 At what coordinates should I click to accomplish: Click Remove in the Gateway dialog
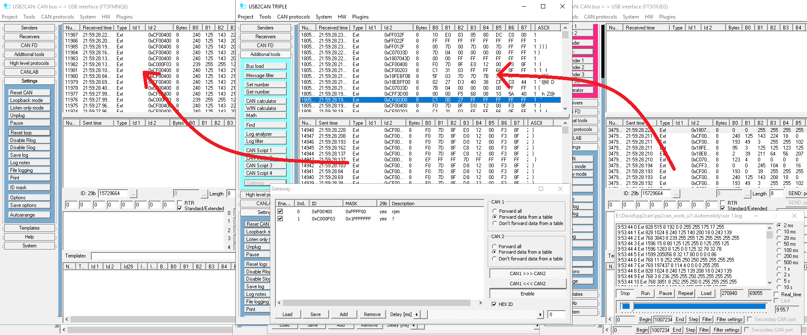(372, 314)
